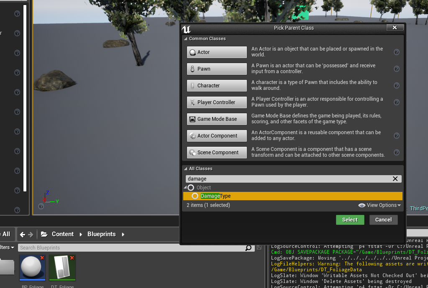Click the LogSavePackage Moving log line
Viewport: 428px width, 288px height.
click(x=349, y=258)
